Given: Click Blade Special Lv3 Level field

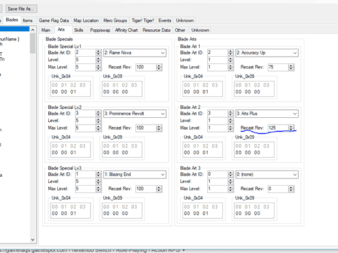Looking at the screenshot, I should click(x=85, y=182).
